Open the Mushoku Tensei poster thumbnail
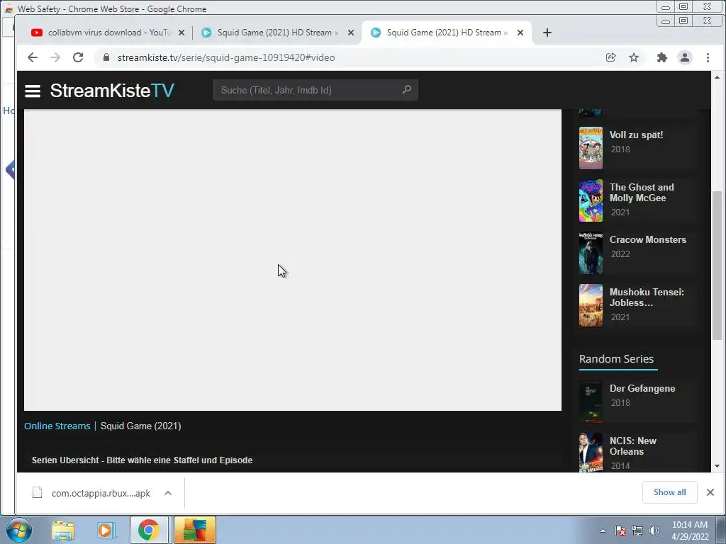Image resolution: width=726 pixels, height=544 pixels. pos(591,305)
